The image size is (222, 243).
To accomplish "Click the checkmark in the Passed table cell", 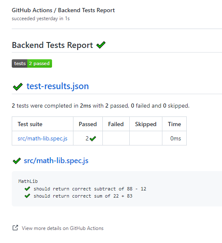I will [93, 139].
